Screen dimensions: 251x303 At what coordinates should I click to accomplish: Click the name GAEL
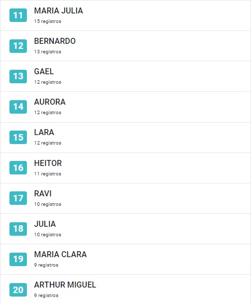44,71
